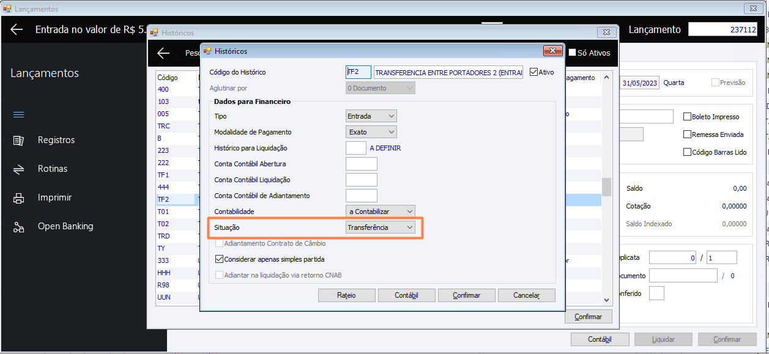Click the scroll-down arrow in Históricos list

point(606,300)
